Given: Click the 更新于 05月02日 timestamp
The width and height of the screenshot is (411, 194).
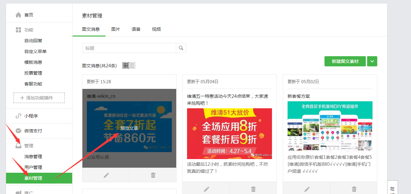Looking at the screenshot, I should [x=303, y=82].
